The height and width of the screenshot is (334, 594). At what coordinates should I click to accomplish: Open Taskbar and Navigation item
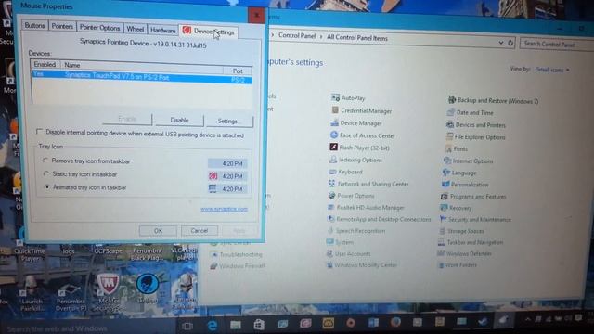471,242
